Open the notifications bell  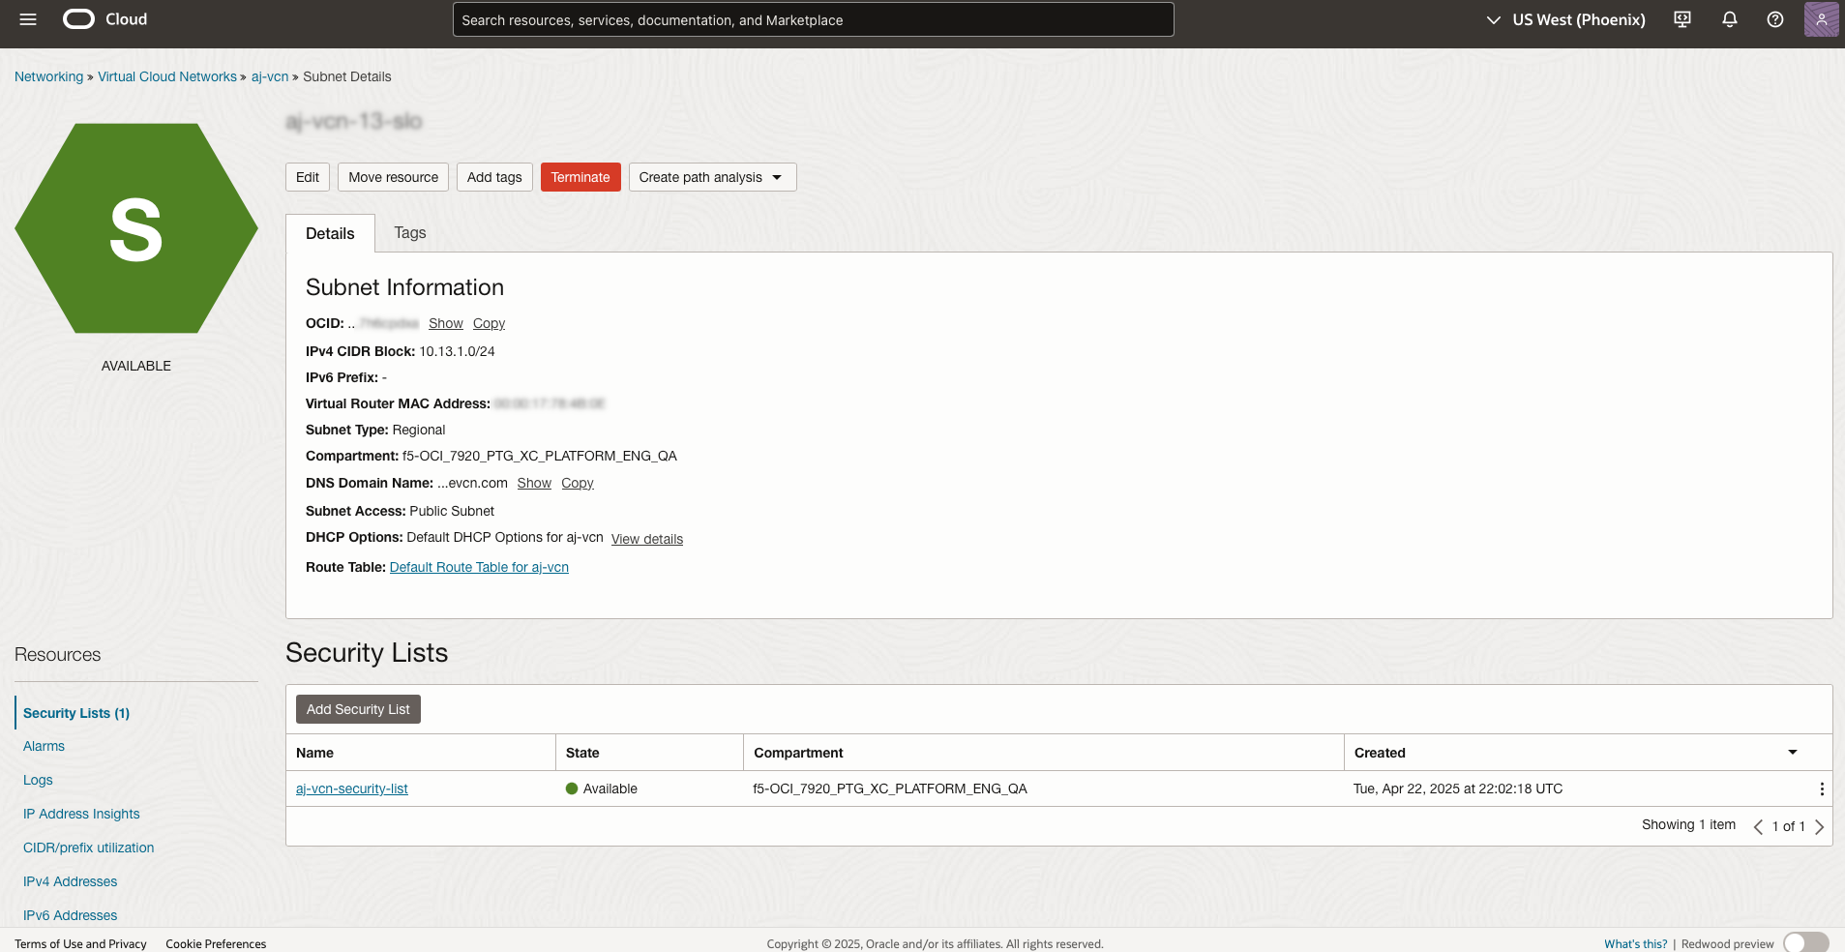coord(1730,19)
